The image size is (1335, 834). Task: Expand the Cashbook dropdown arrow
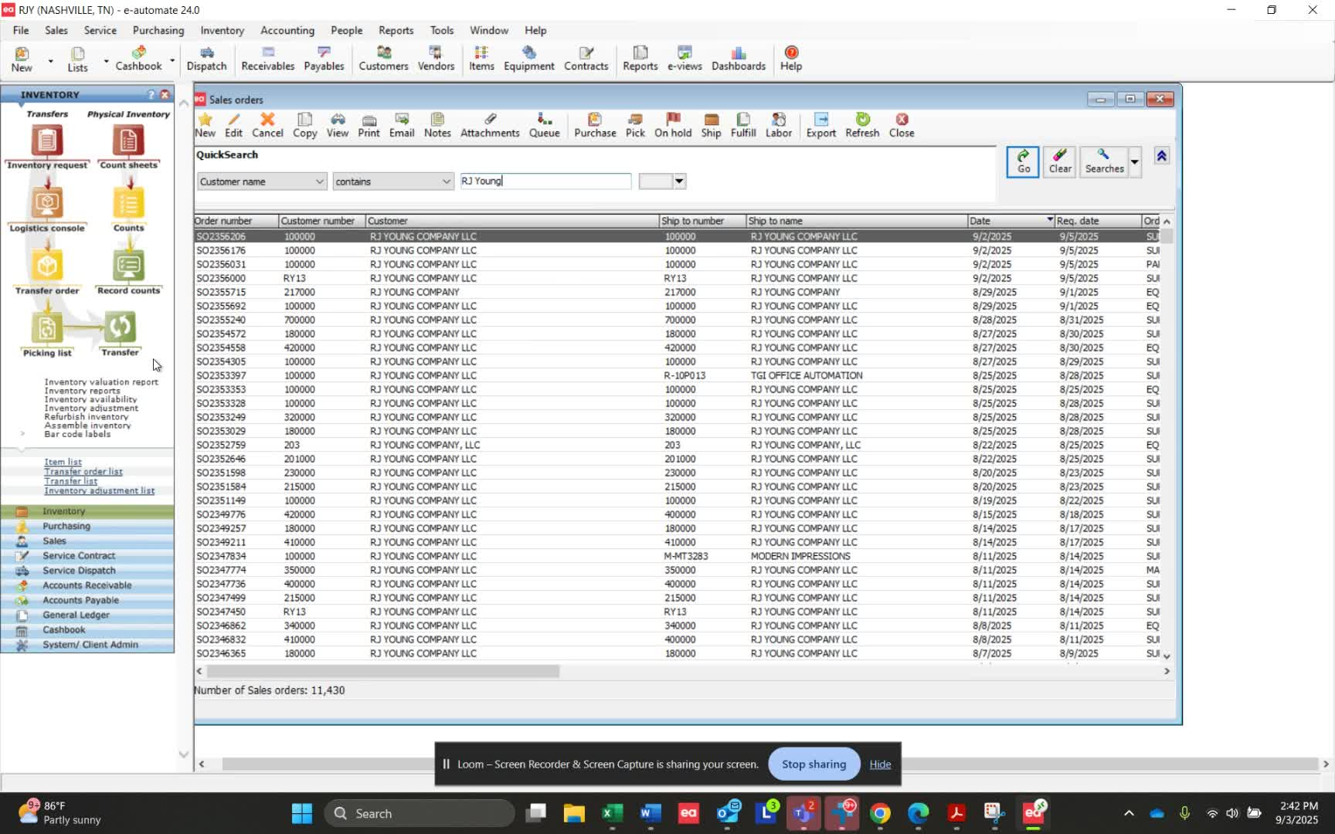[172, 60]
